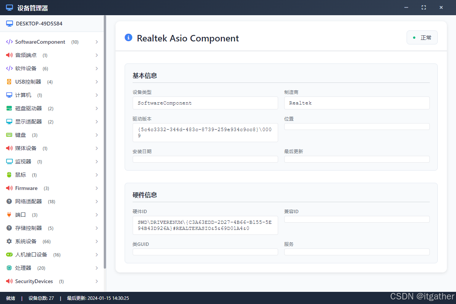The width and height of the screenshot is (456, 304).
Task: Expand the 音频端点 category chevron
Action: pos(97,55)
